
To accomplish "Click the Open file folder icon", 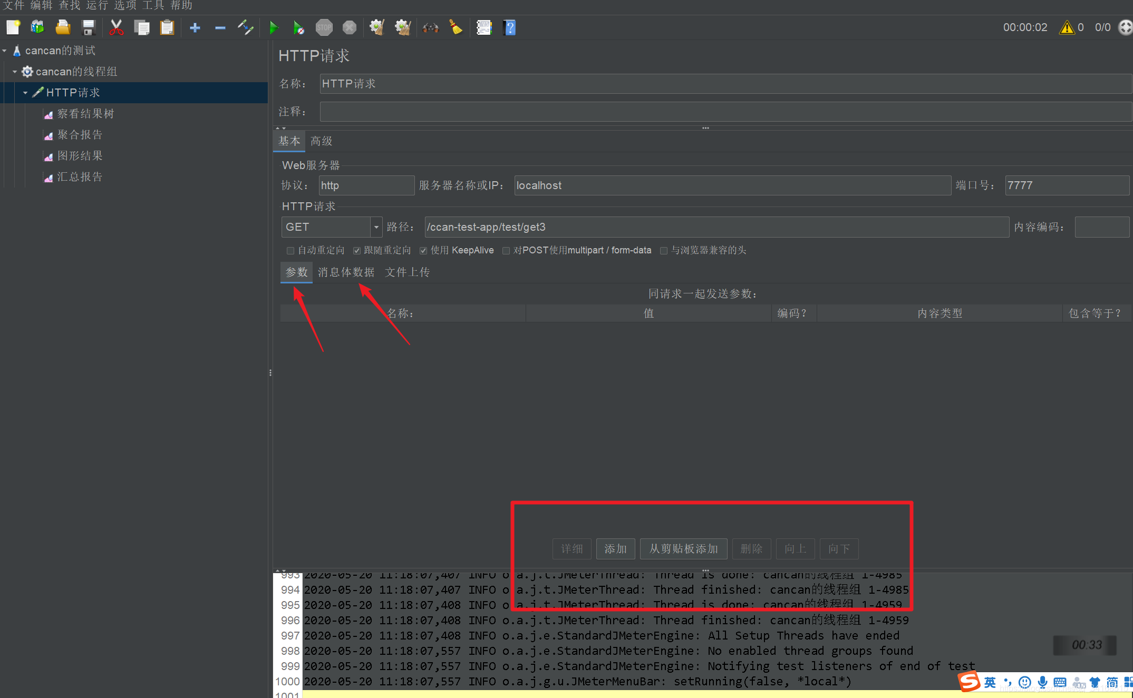I will (63, 27).
